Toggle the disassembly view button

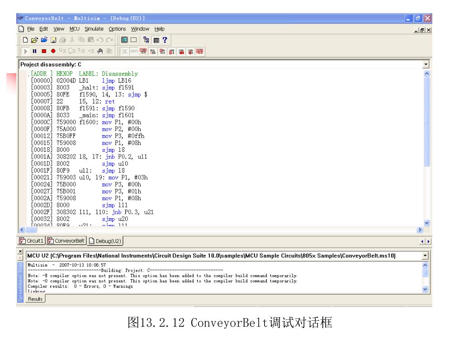tap(134, 52)
